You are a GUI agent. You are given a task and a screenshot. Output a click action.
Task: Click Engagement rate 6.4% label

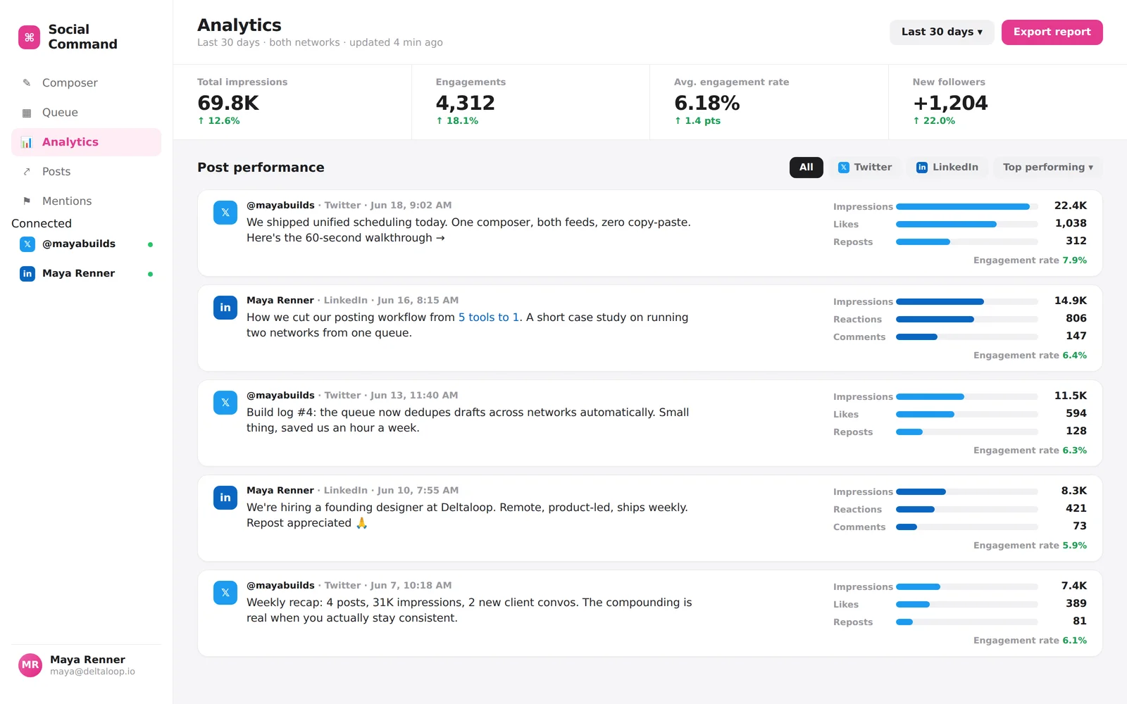click(x=1030, y=356)
